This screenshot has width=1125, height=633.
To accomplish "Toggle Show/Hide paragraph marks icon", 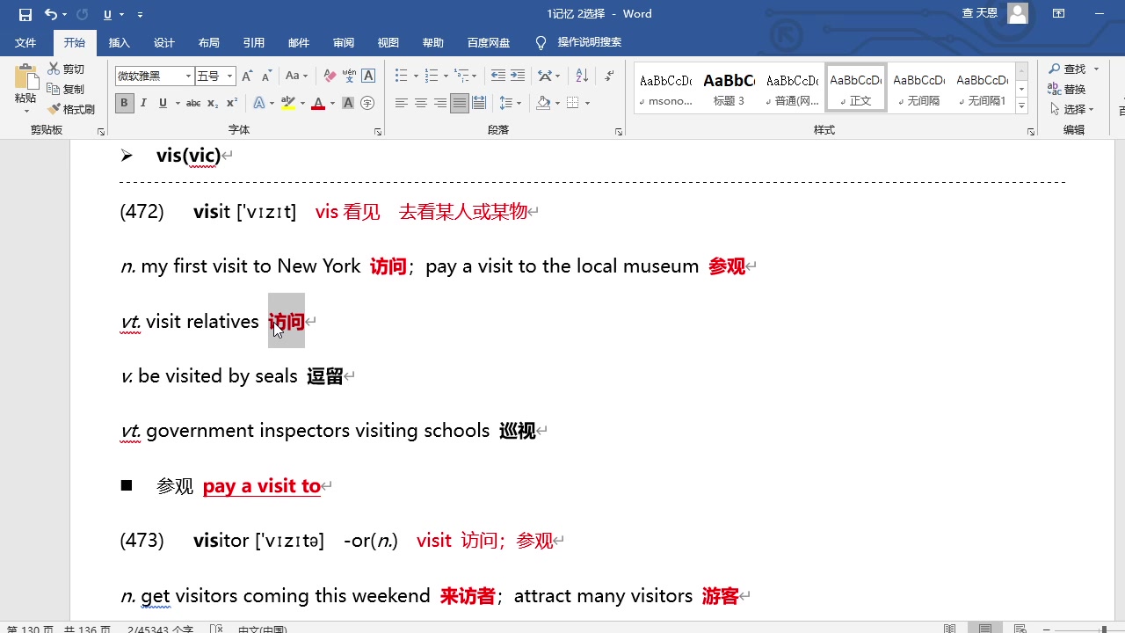I will 609,76.
